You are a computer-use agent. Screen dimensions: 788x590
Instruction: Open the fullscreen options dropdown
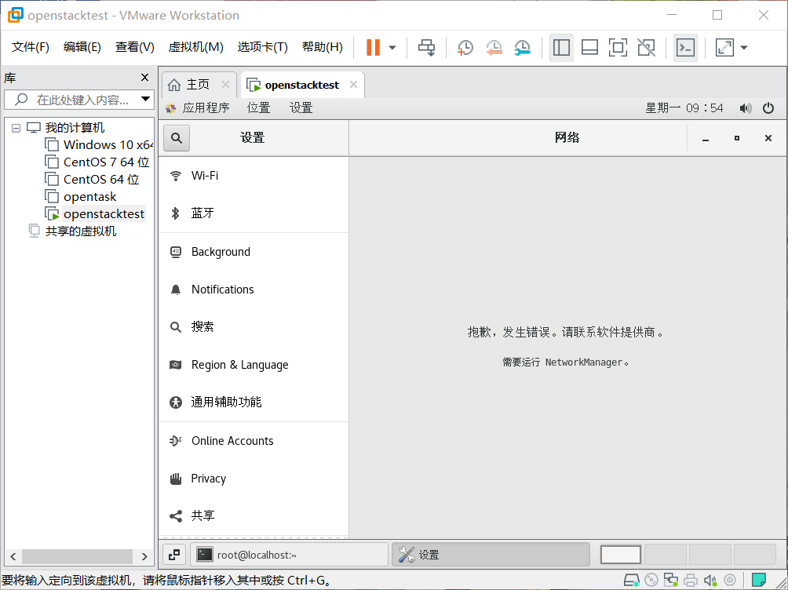coord(743,47)
